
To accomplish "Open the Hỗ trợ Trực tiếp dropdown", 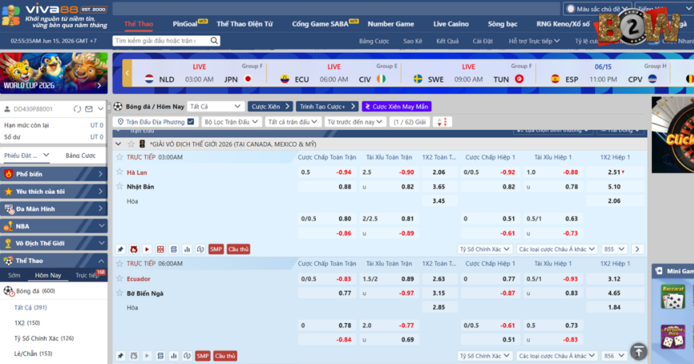I will (x=534, y=41).
